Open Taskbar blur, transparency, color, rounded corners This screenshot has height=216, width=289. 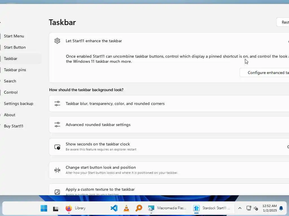[x=169, y=103]
